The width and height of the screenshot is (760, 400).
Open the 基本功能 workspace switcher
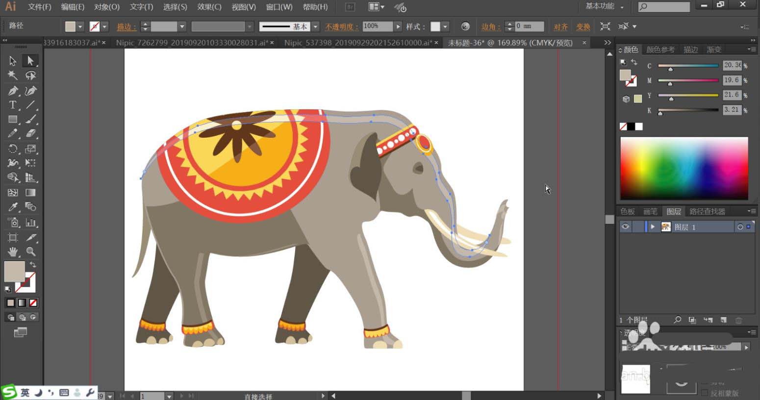coord(605,6)
